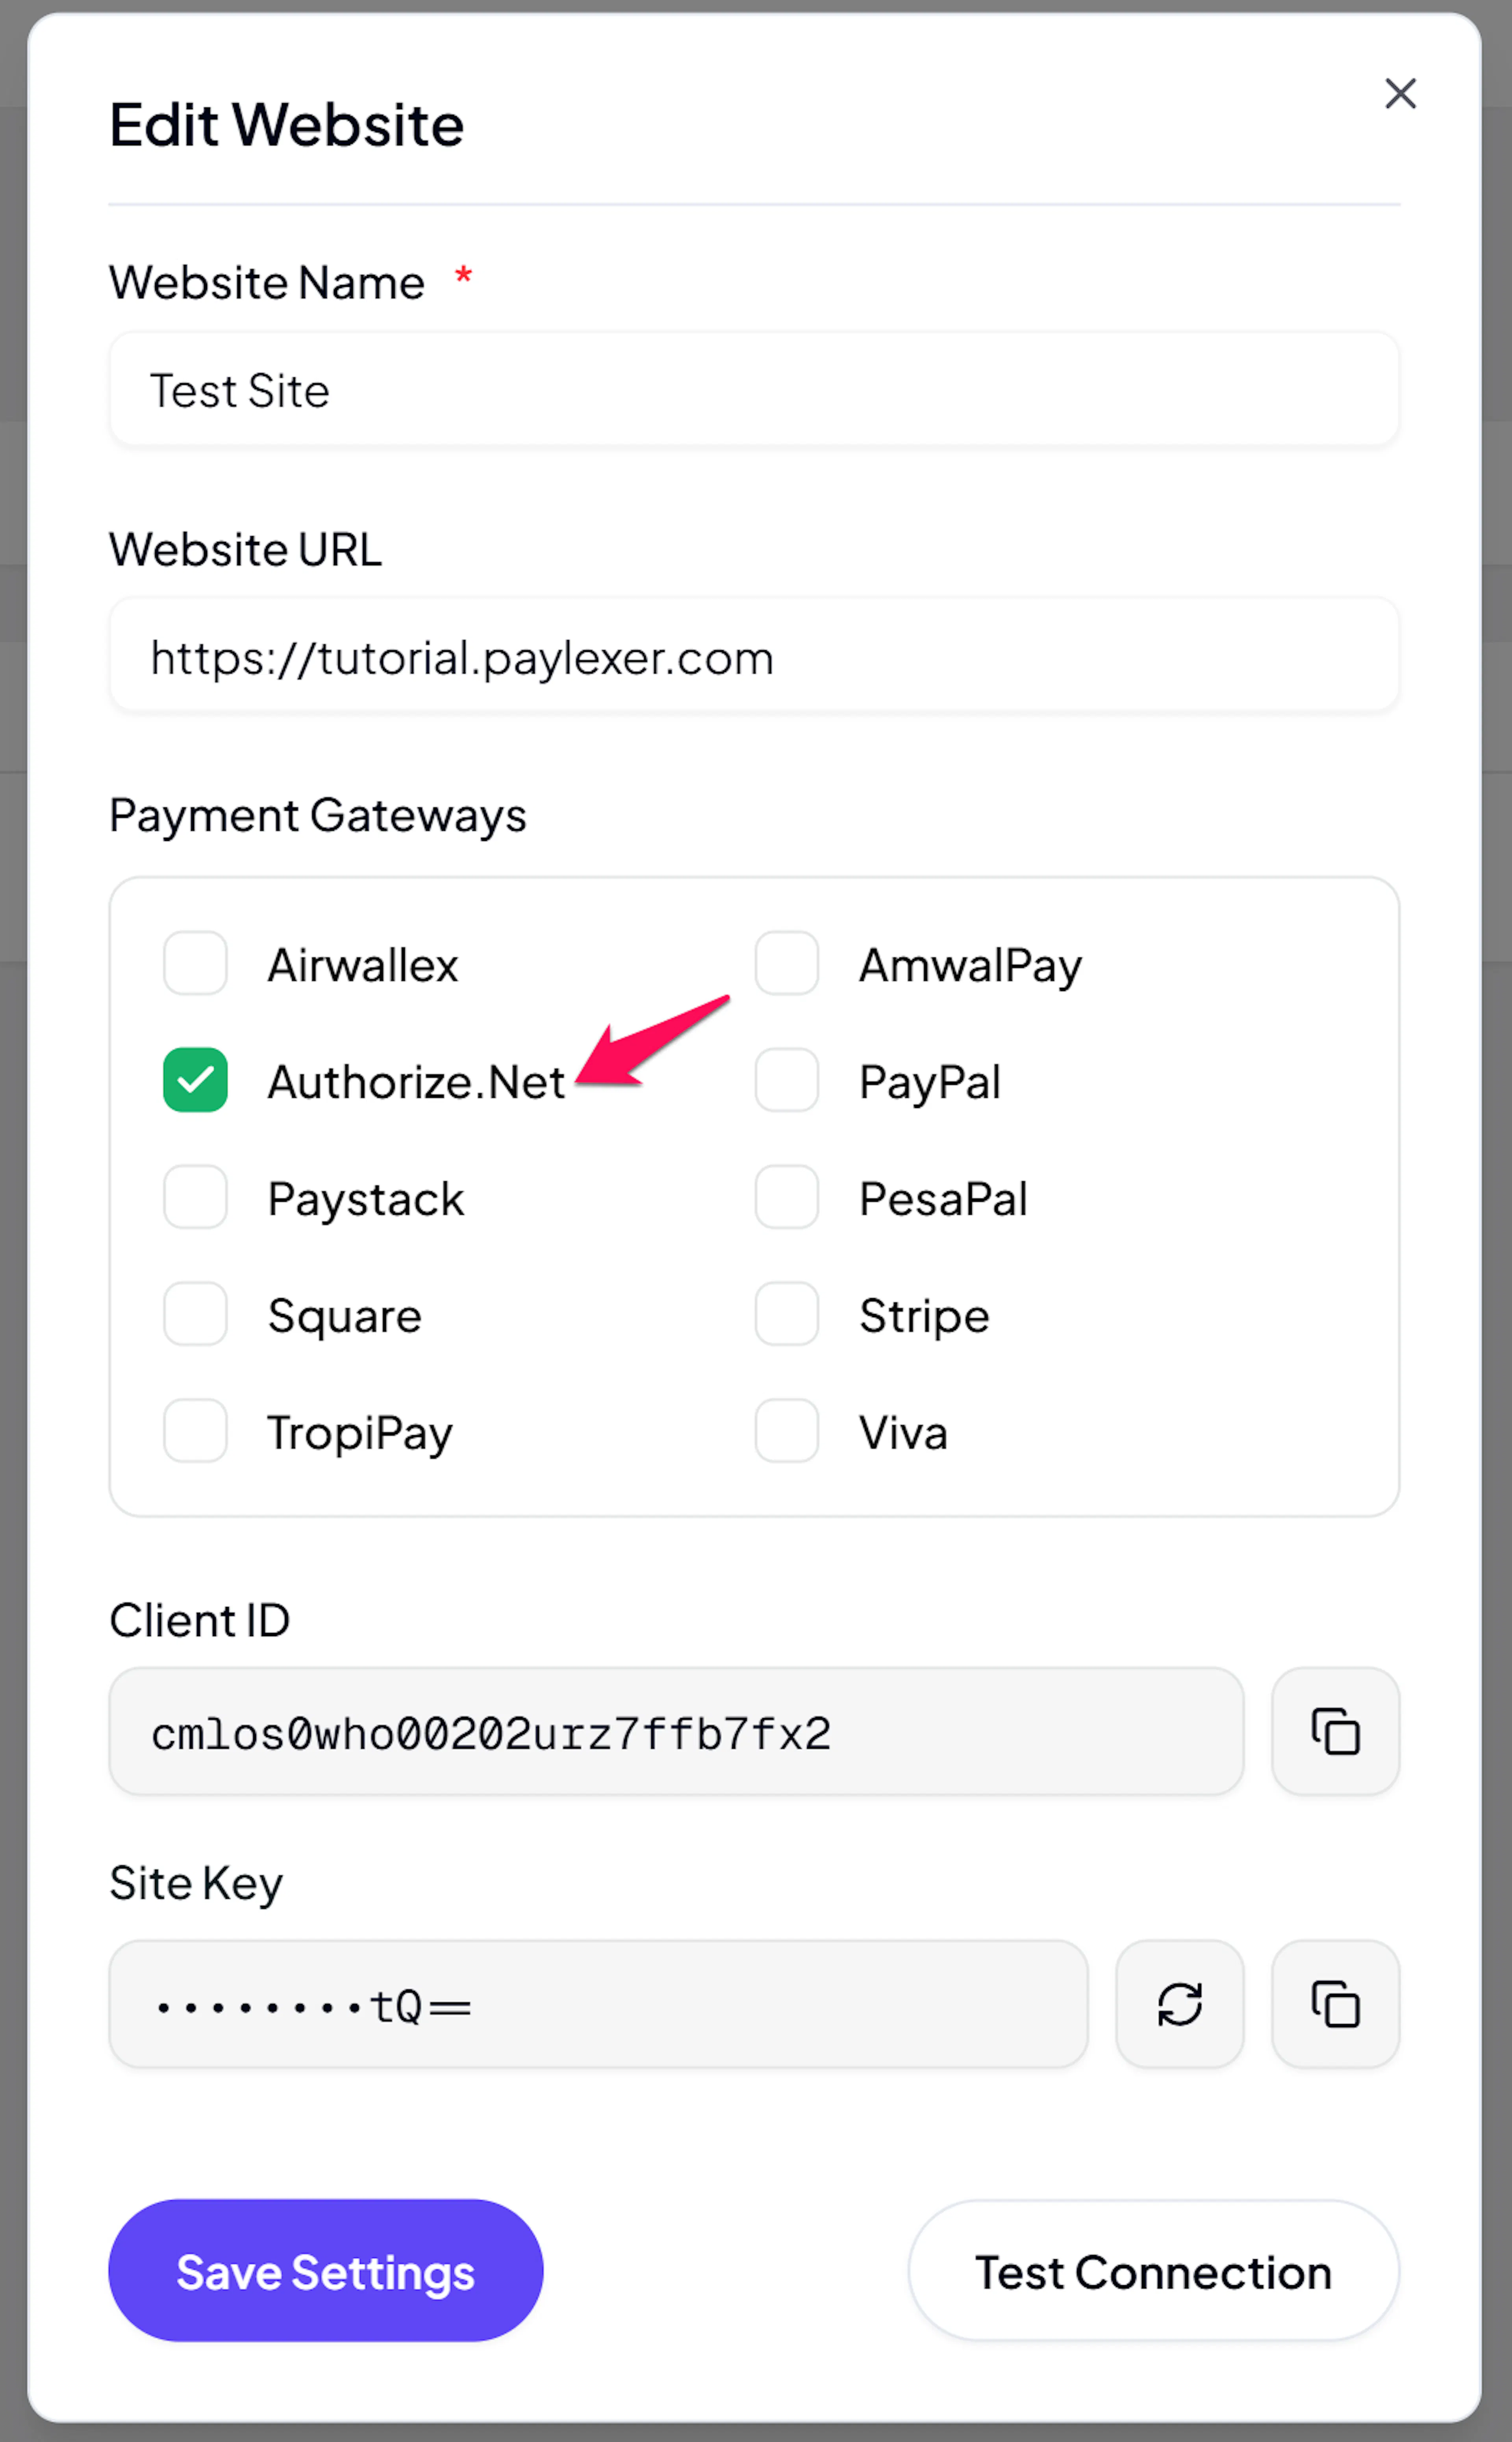Screen dimensions: 1512x2442
Task: Tick the Square gateway checkbox
Action: pos(195,1314)
